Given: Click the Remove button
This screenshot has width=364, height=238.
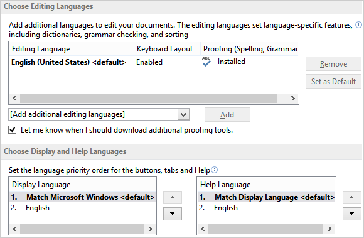Looking at the screenshot, I should tap(333, 64).
